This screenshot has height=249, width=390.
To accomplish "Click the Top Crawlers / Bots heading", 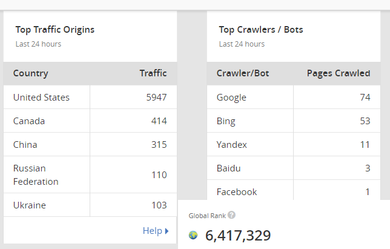I will [x=261, y=30].
